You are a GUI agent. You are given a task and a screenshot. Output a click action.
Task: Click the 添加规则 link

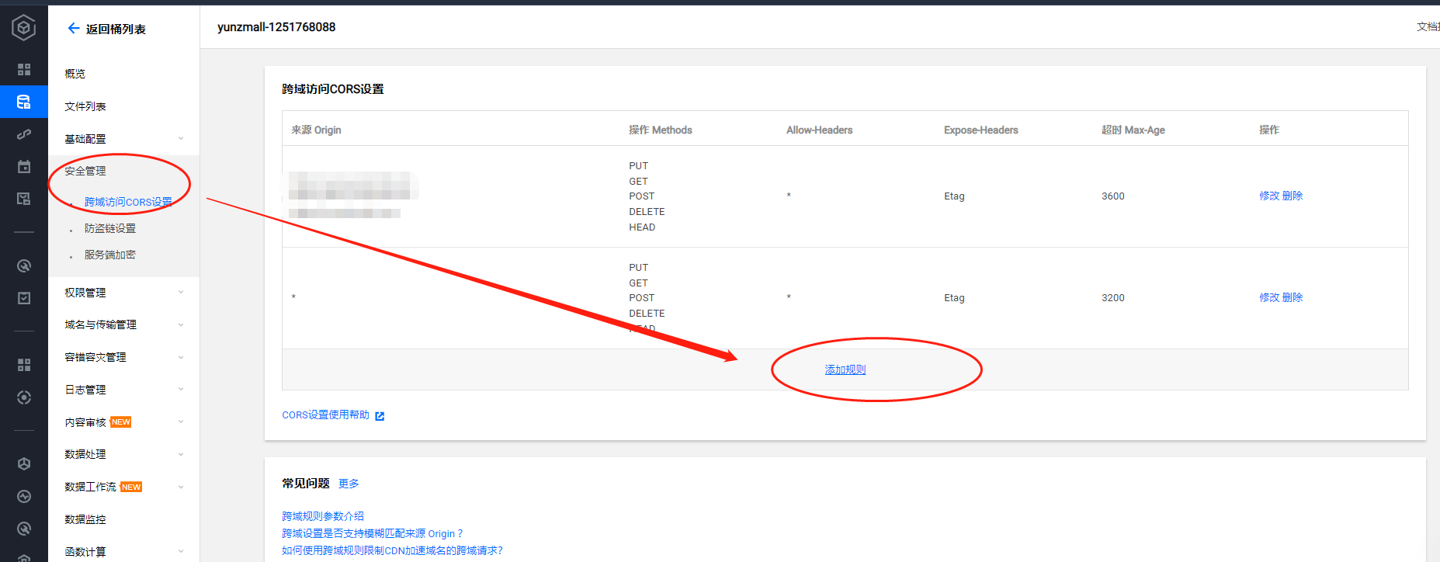(x=845, y=369)
